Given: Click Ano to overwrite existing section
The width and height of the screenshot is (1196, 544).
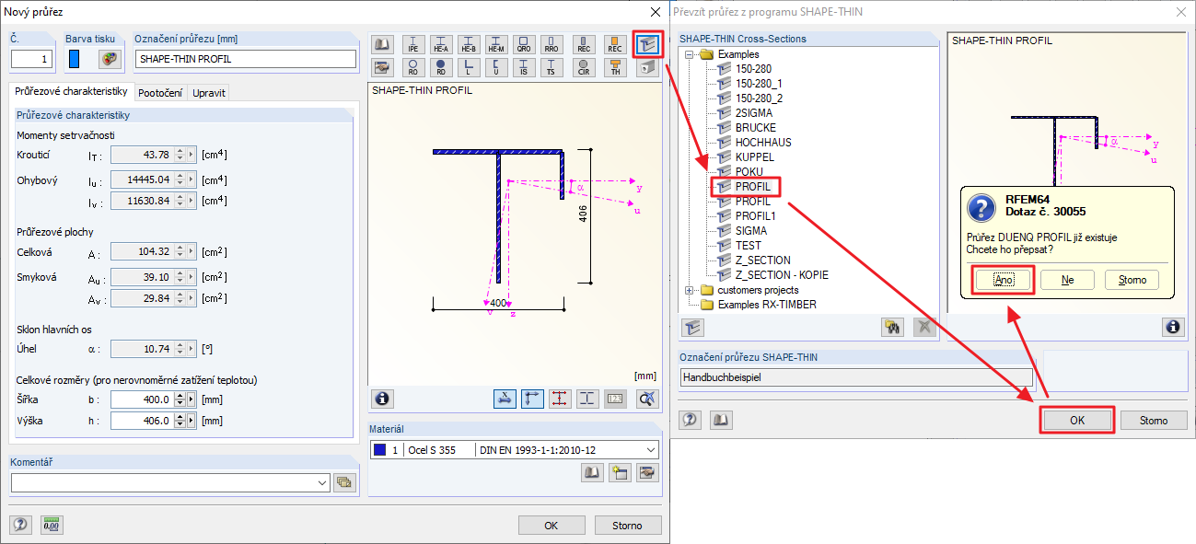Looking at the screenshot, I should pyautogui.click(x=1004, y=281).
